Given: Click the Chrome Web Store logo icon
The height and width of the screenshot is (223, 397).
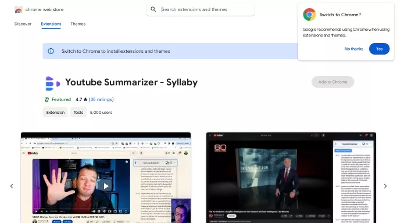Looking at the screenshot, I should pos(19,10).
